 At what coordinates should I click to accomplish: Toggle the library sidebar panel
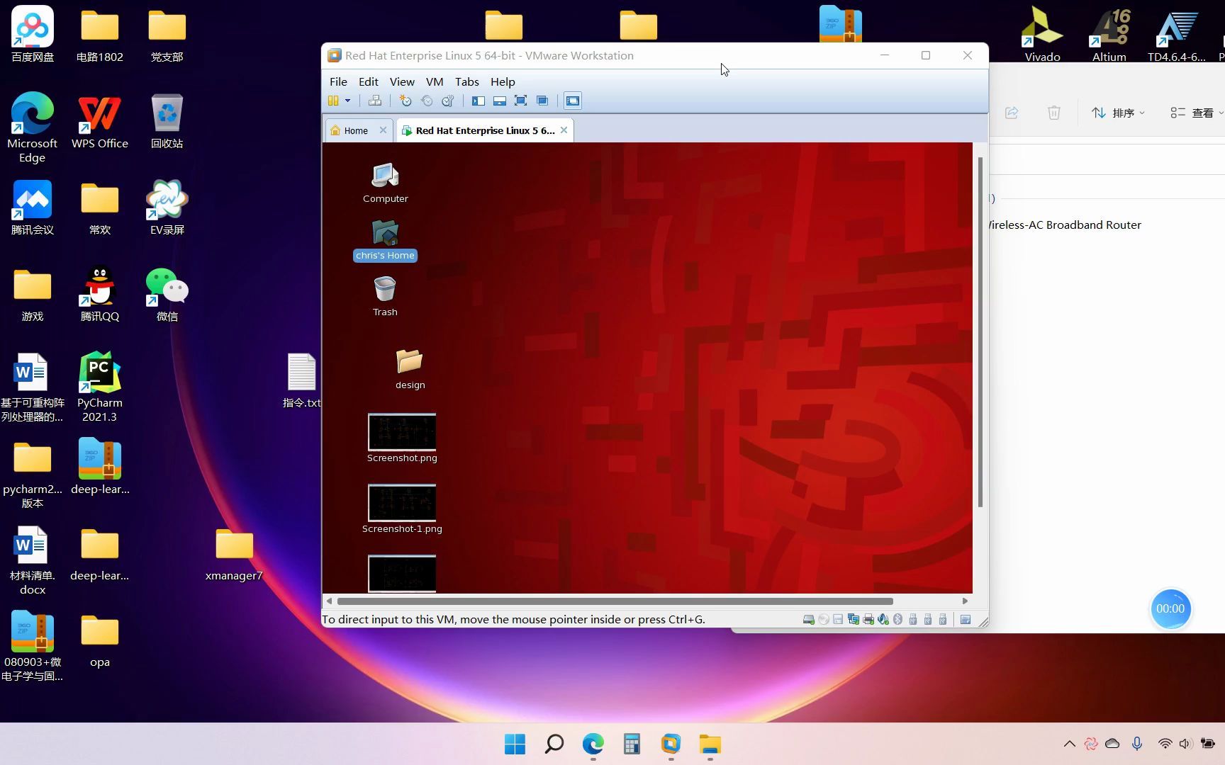point(479,101)
